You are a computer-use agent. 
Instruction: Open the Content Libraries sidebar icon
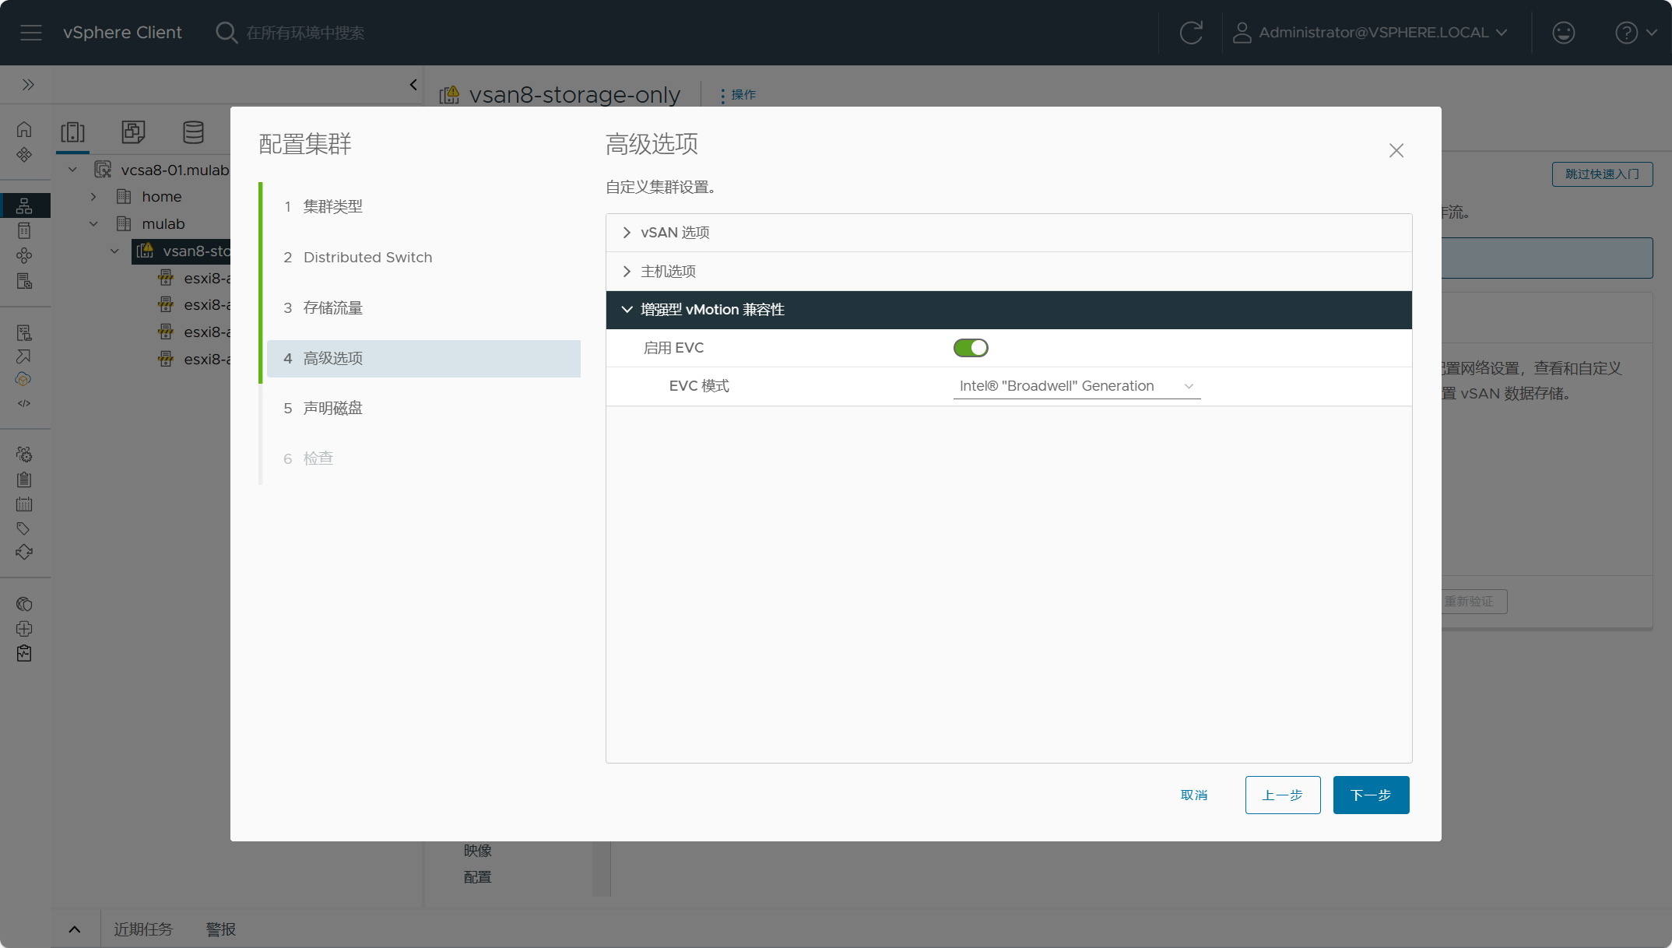(24, 230)
